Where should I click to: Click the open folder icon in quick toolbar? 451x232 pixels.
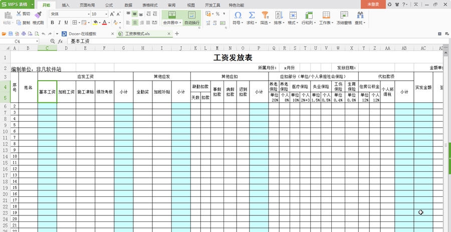[x=4, y=34]
